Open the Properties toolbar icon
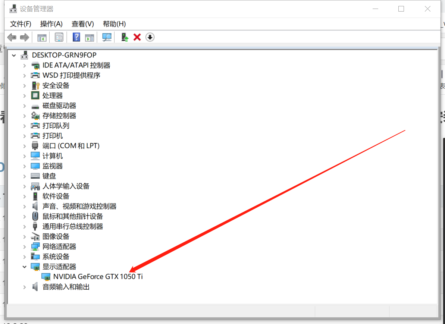The width and height of the screenshot is (445, 324). click(59, 37)
